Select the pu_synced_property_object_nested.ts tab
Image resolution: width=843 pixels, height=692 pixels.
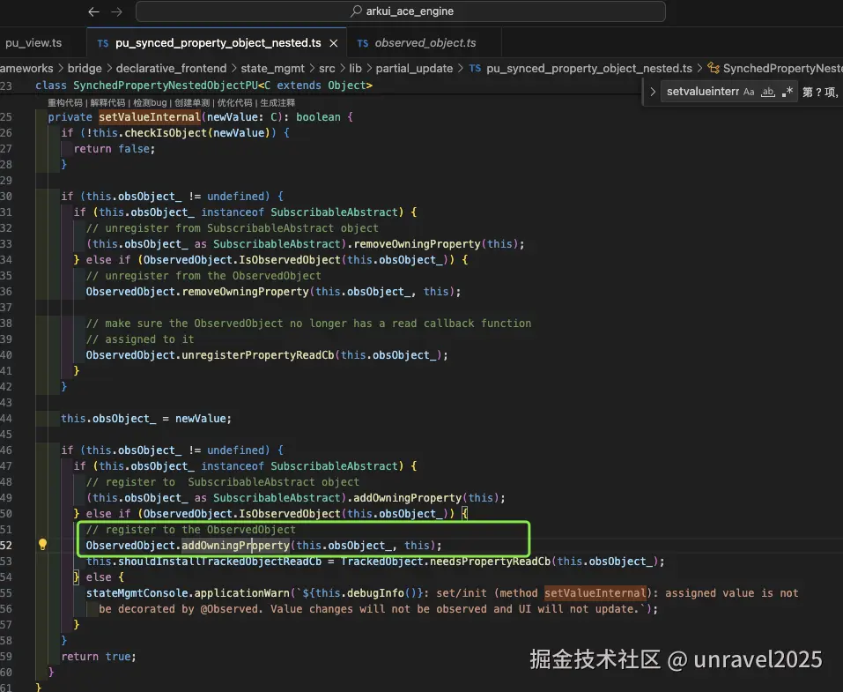click(x=218, y=42)
